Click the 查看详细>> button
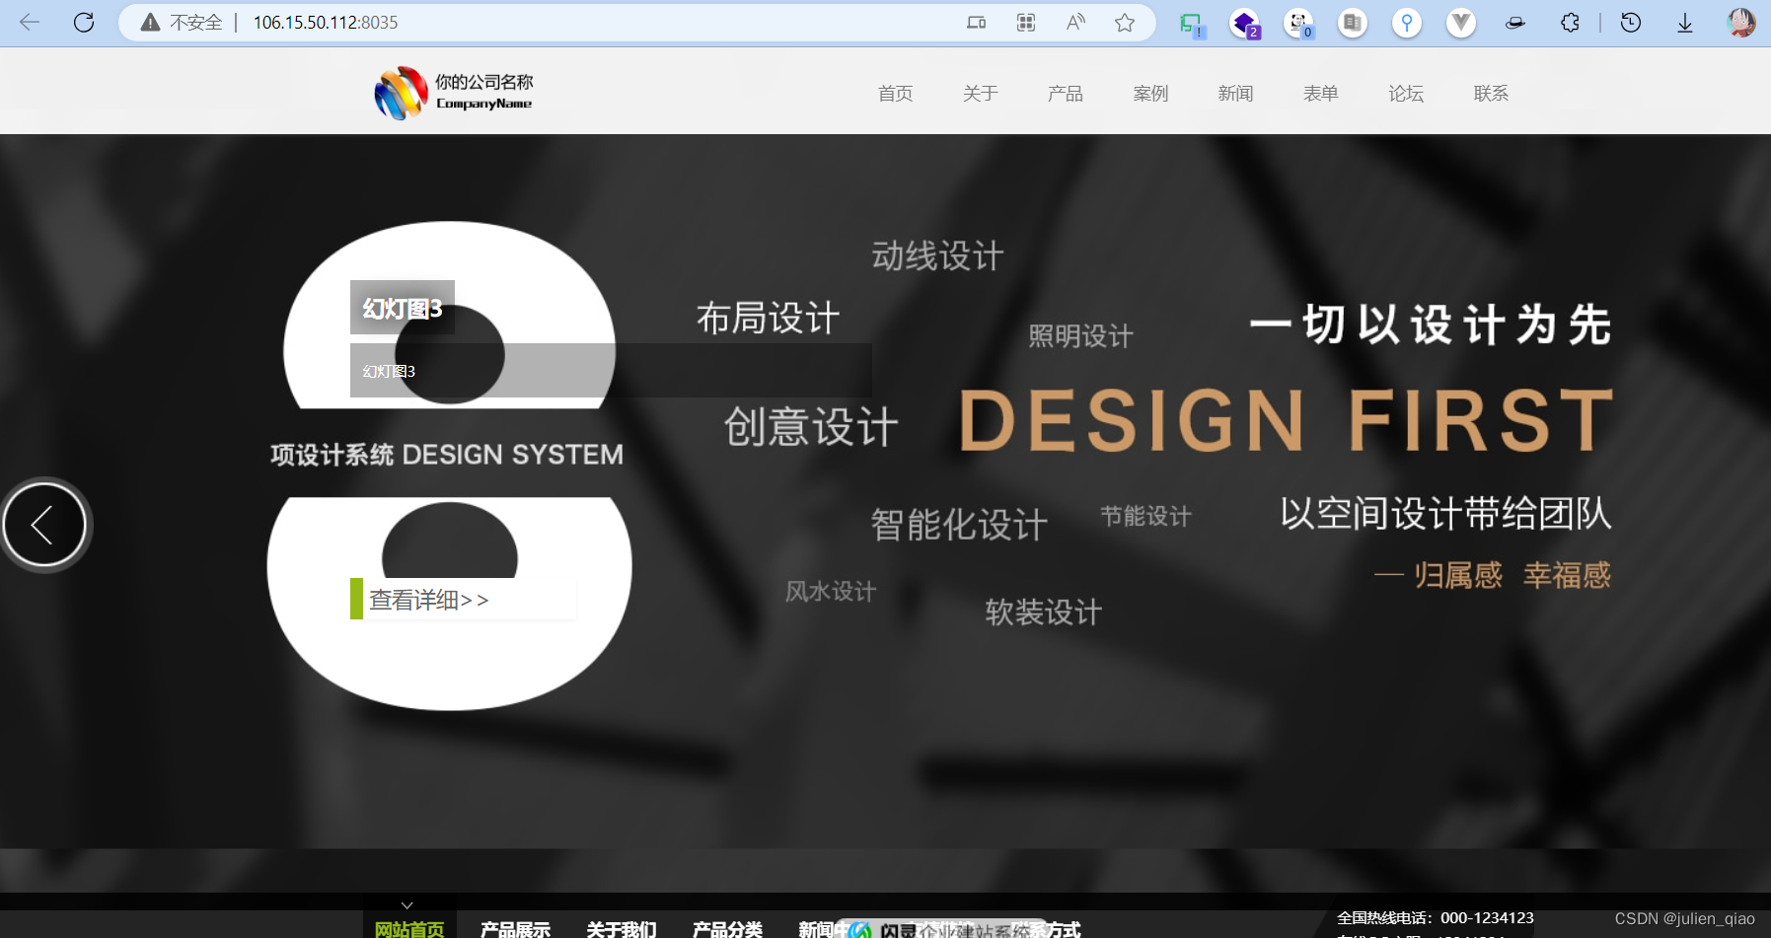The height and width of the screenshot is (938, 1771). tap(463, 599)
